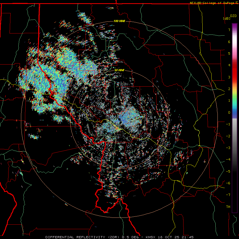
Task: Select the -4 value on the scale
Action: (228, 160)
